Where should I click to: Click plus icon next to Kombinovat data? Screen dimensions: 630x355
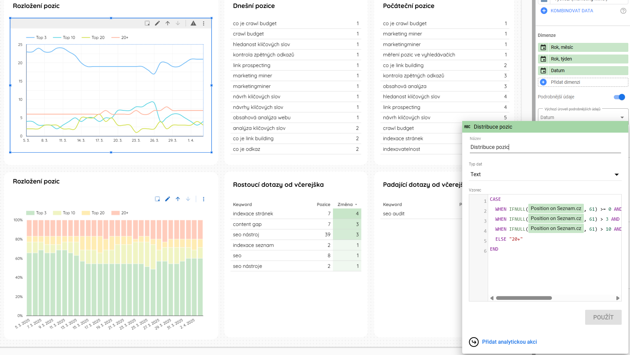click(544, 11)
